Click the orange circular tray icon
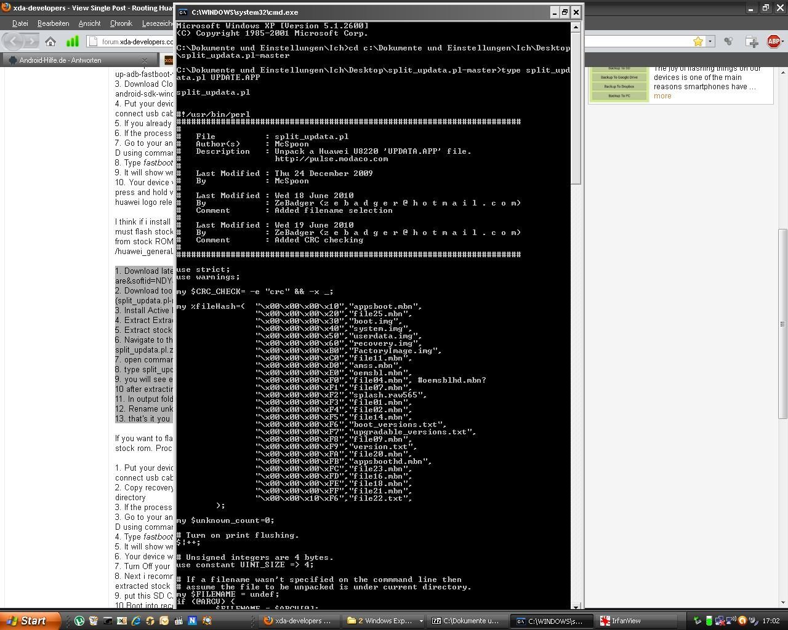 click(742, 621)
